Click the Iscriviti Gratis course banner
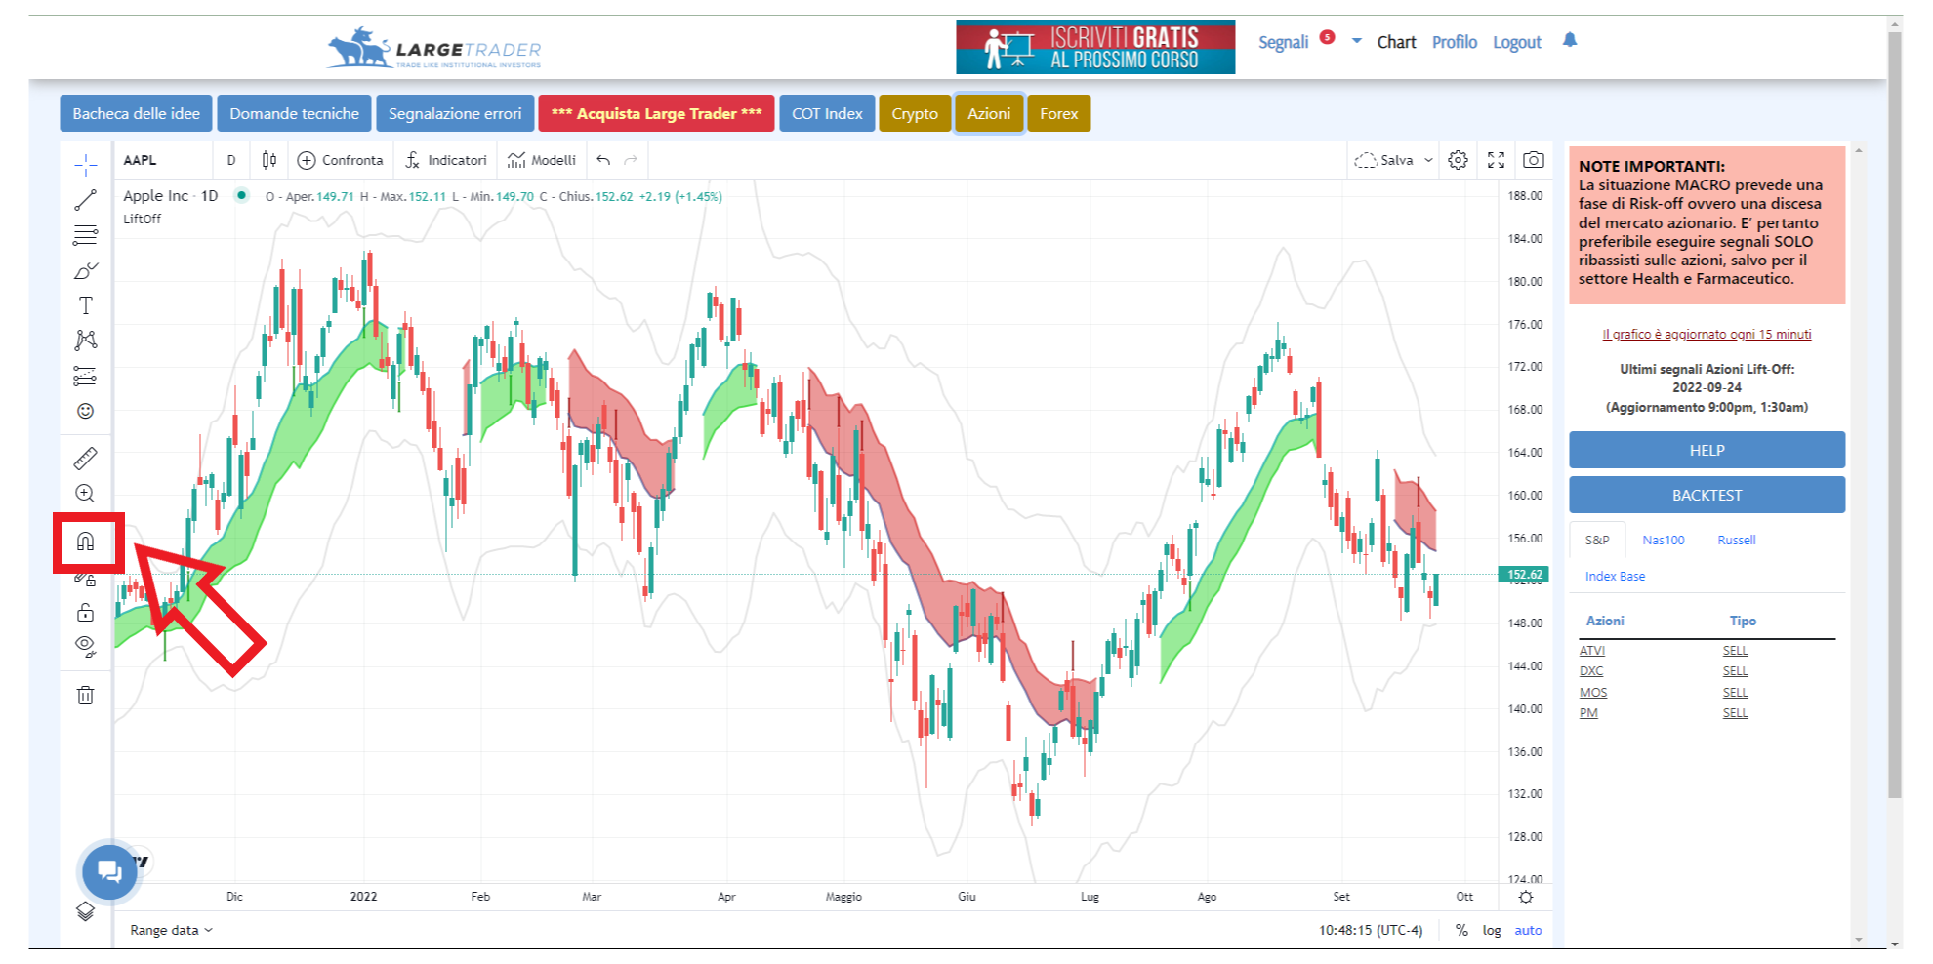This screenshot has height=964, width=1933. (1095, 48)
